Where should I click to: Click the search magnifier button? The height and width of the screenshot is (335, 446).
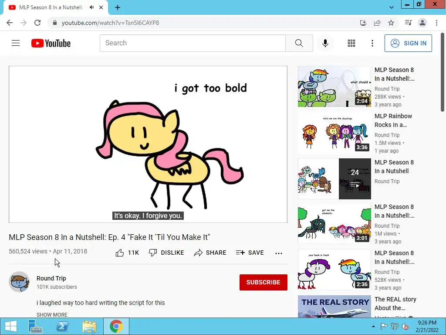coord(299,43)
